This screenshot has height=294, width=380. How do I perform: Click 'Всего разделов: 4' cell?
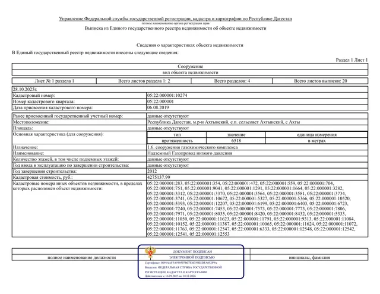click(232, 81)
